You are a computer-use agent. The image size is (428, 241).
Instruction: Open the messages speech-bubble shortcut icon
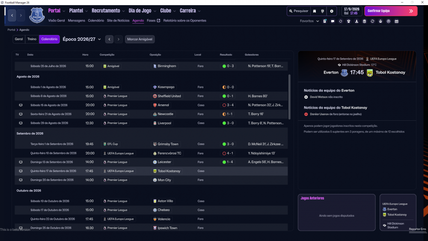pos(333,21)
